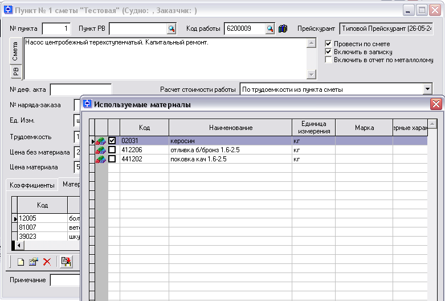Click into the work description text area
Viewport: 445px width, 301px height.
click(x=165, y=59)
